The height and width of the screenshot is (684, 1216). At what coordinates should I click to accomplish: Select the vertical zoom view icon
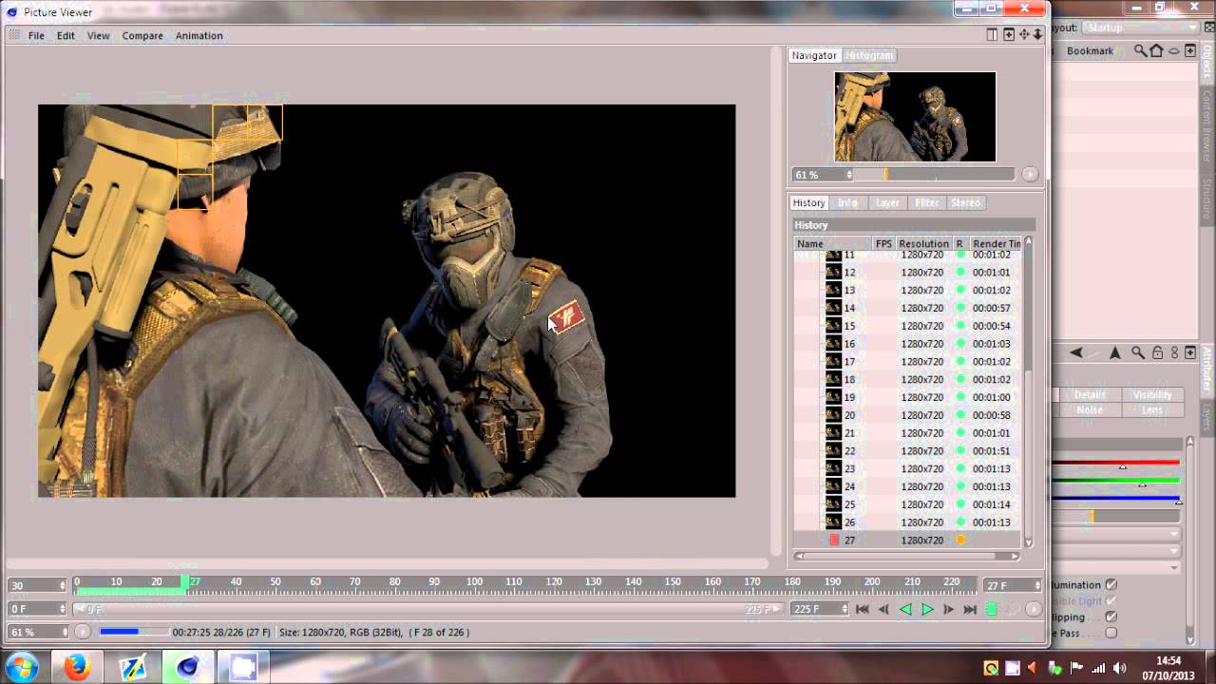(x=1038, y=35)
